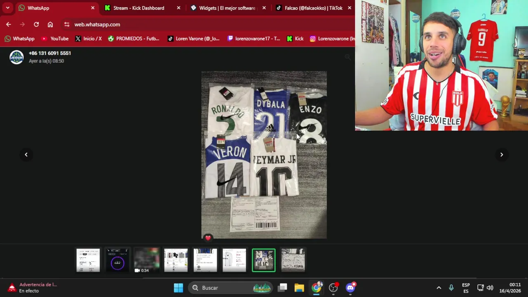Click the heart reaction under the photo
The height and width of the screenshot is (297, 528).
(x=208, y=238)
